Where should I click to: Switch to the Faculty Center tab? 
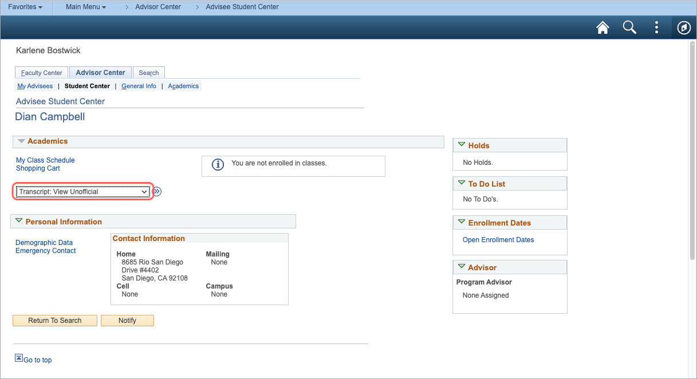click(41, 72)
